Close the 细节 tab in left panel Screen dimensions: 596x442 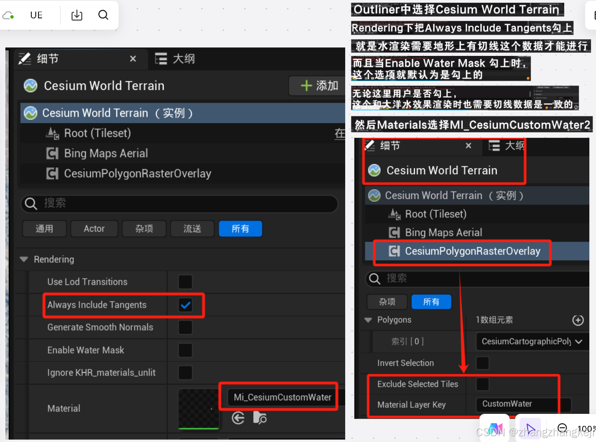133,59
